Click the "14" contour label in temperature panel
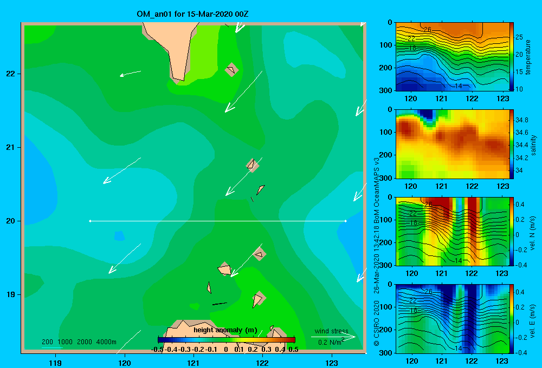Viewport: 542px width, 368px height. coord(459,86)
